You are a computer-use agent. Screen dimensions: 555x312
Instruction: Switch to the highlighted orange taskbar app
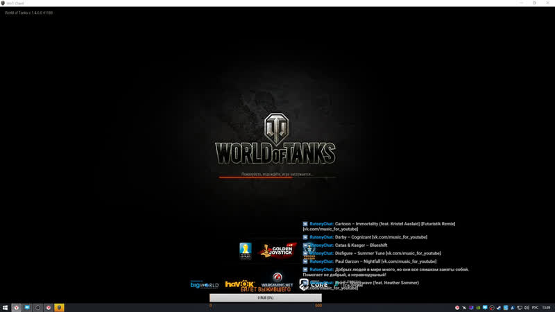[x=59, y=308]
